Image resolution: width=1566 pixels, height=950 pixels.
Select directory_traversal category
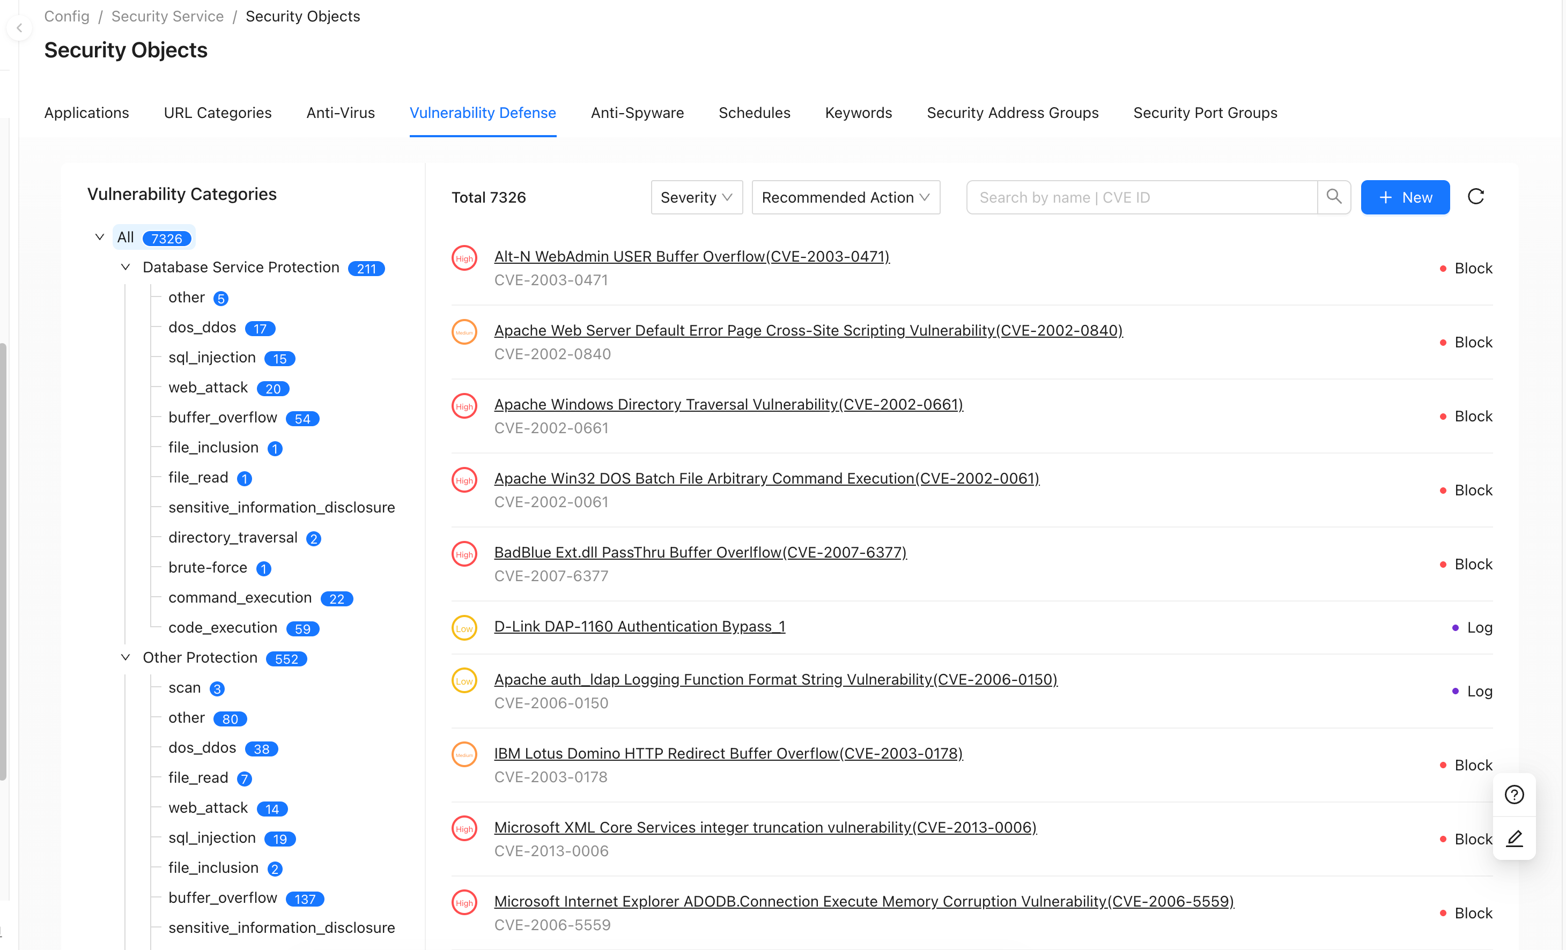[x=244, y=537]
